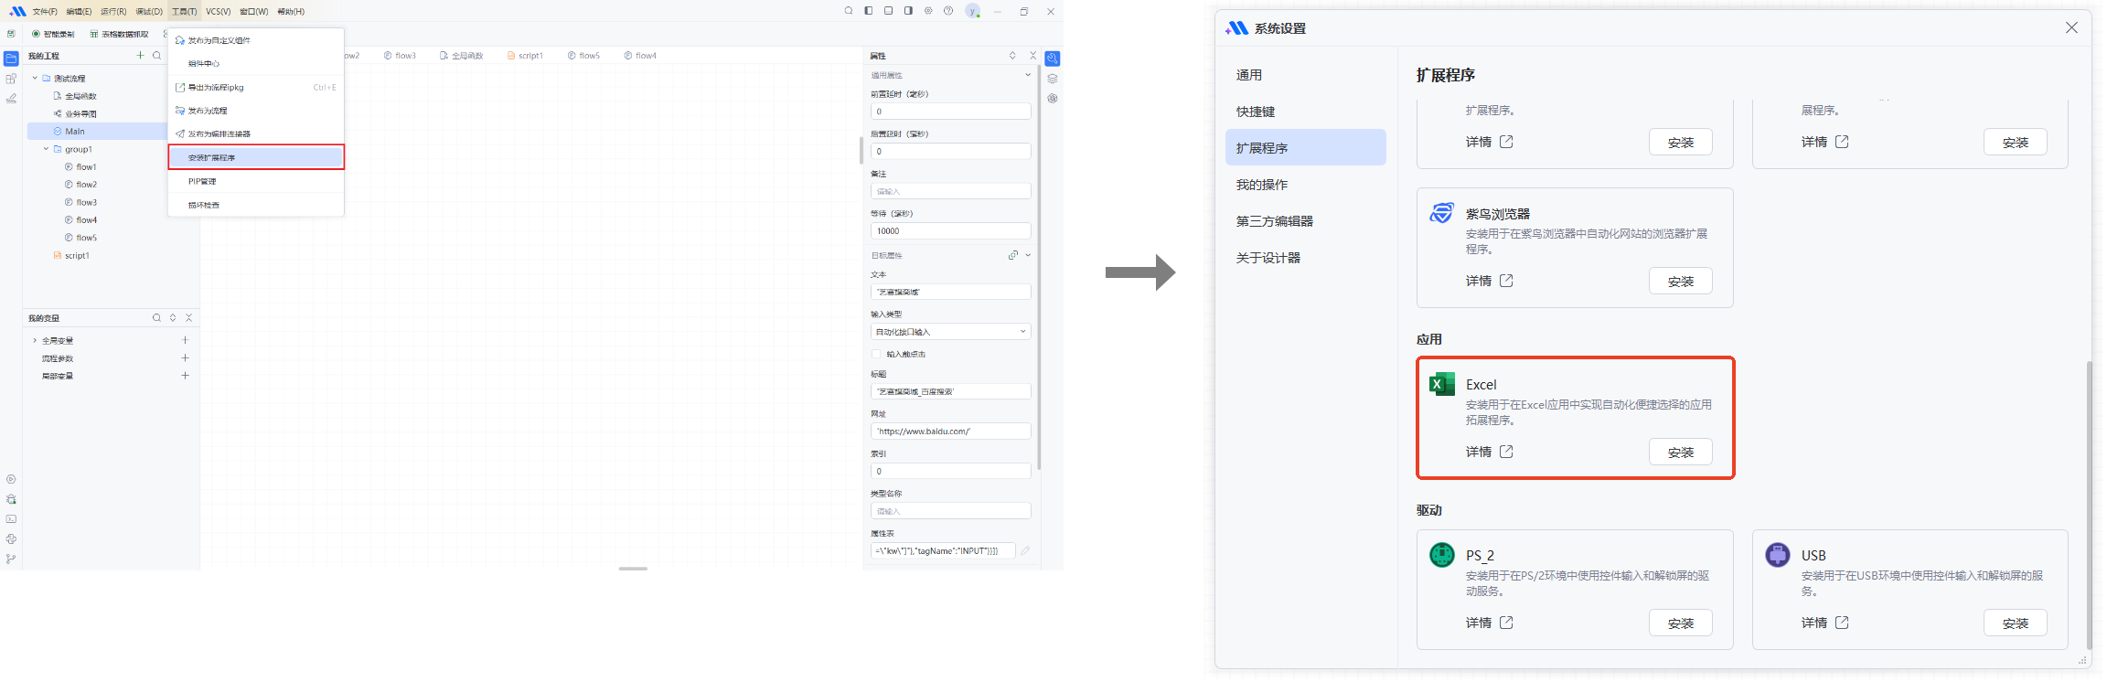This screenshot has width=2118, height=682.
Task: Open the debug bug icon in left sidebar
Action: click(11, 499)
